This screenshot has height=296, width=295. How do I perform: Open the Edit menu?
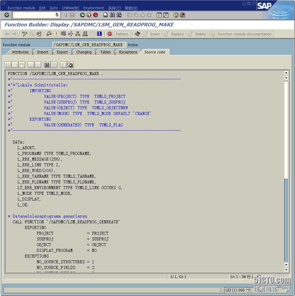[42, 8]
